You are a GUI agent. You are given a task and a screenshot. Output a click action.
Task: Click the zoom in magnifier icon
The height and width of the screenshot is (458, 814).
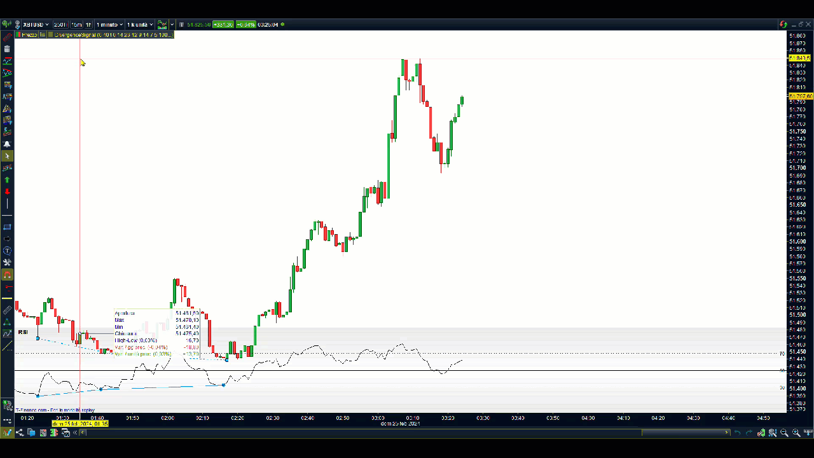796,433
